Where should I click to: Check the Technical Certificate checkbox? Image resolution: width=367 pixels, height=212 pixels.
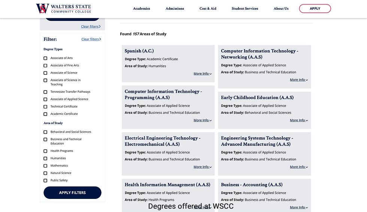(45, 107)
